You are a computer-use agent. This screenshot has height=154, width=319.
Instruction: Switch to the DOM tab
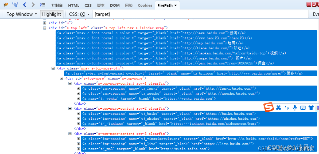(115, 5)
